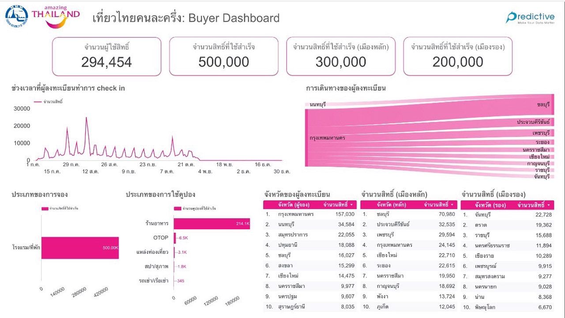Select the OTOP bar in coupon chart
This screenshot has width=565, height=318.
pyautogui.click(x=175, y=238)
